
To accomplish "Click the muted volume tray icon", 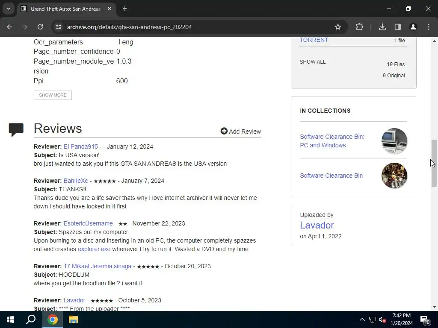I will point(382,319).
